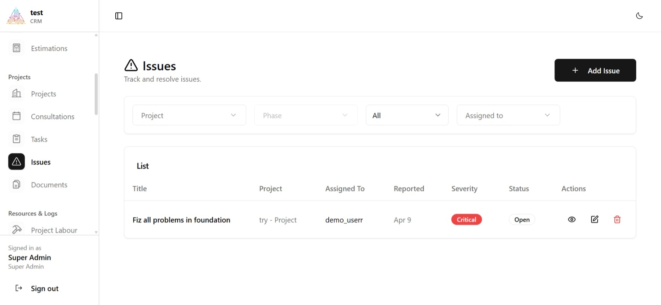Click the 'Signed in as' label

[x=25, y=248]
